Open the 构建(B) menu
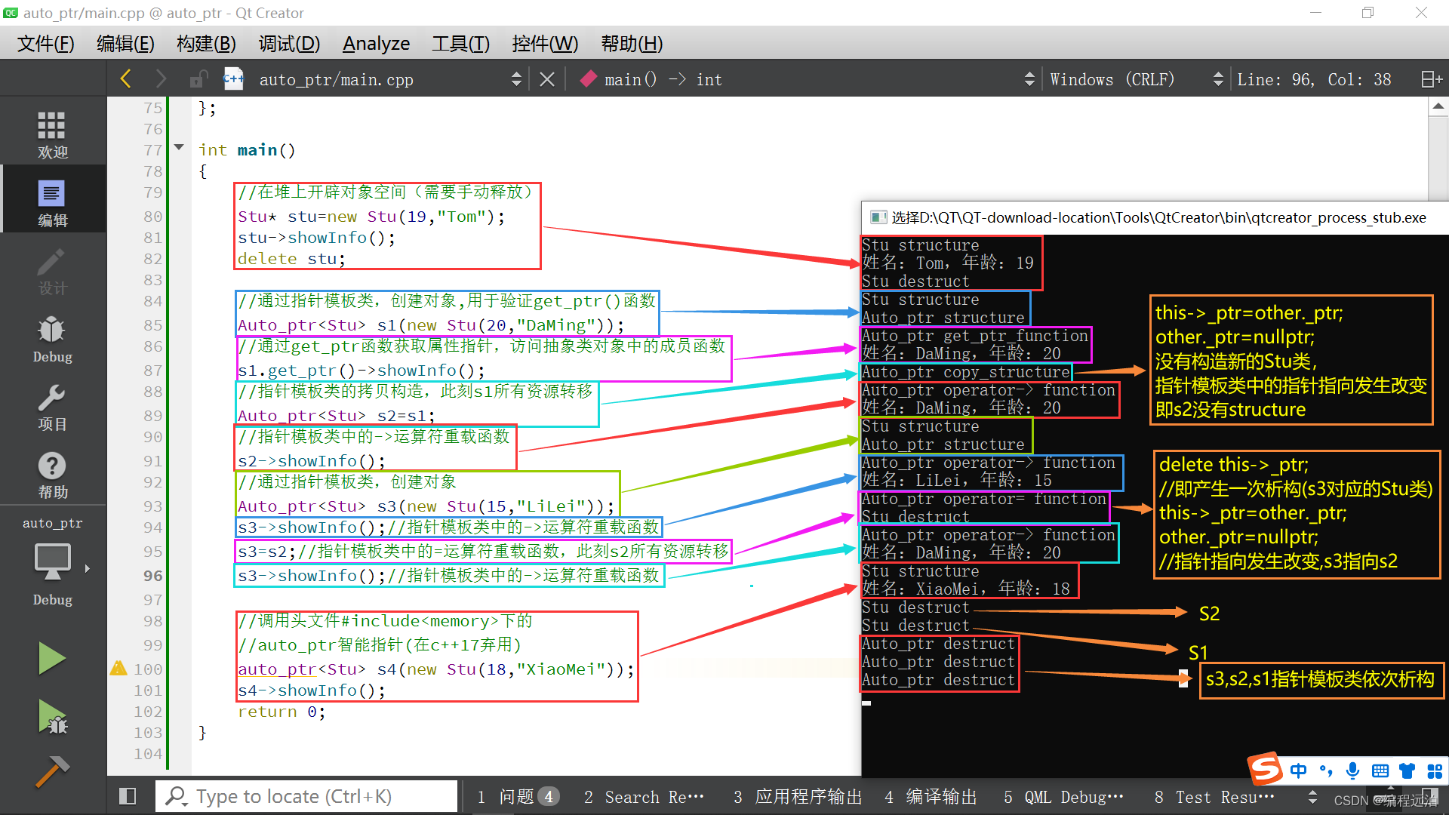This screenshot has width=1449, height=815. [205, 43]
